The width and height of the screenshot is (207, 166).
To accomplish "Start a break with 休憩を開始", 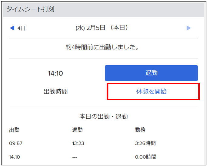I will pos(152,92).
